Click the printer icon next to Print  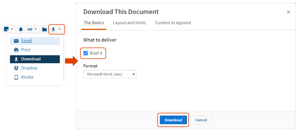pyautogui.click(x=16, y=50)
